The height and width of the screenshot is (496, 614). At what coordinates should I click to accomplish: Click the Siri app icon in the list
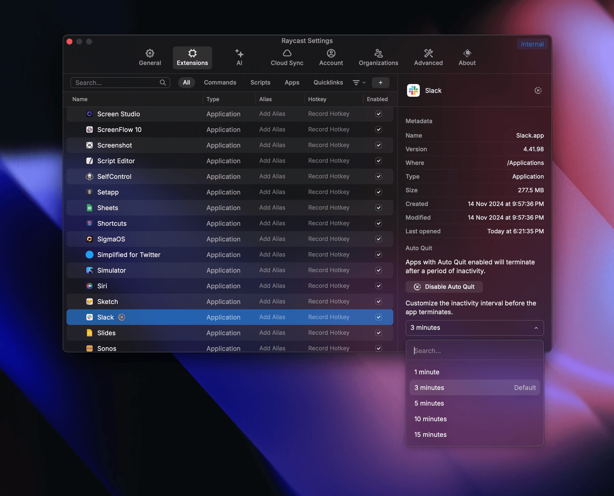89,286
